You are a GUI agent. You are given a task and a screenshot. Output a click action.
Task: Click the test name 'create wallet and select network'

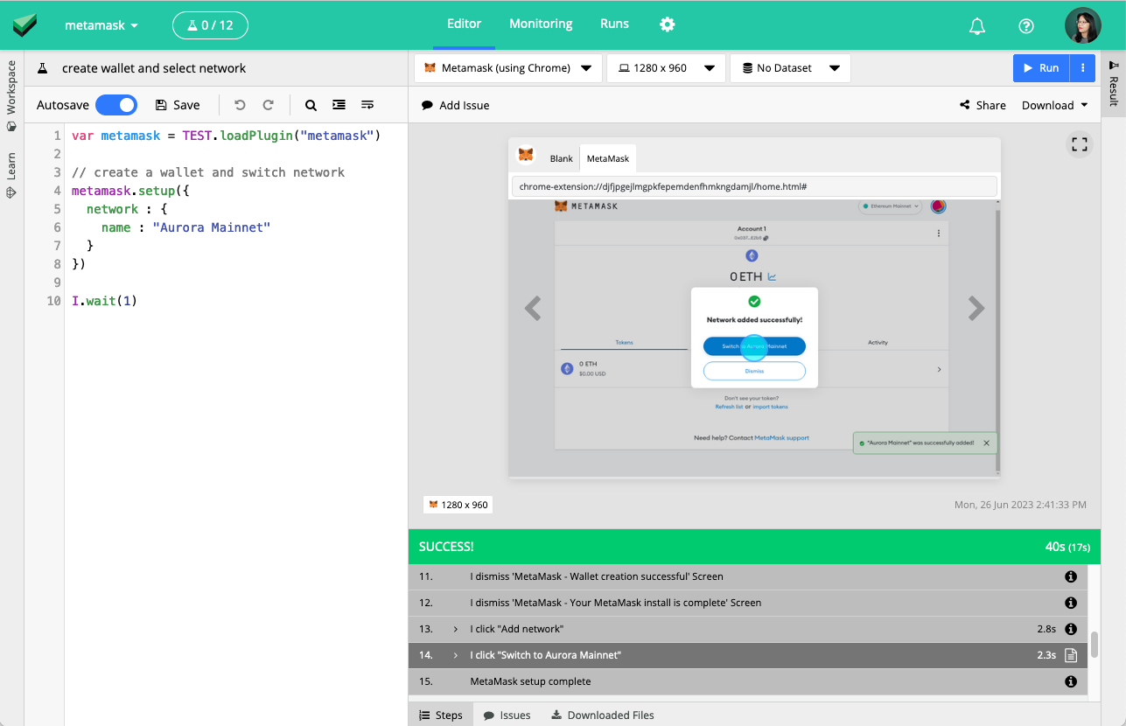point(154,68)
